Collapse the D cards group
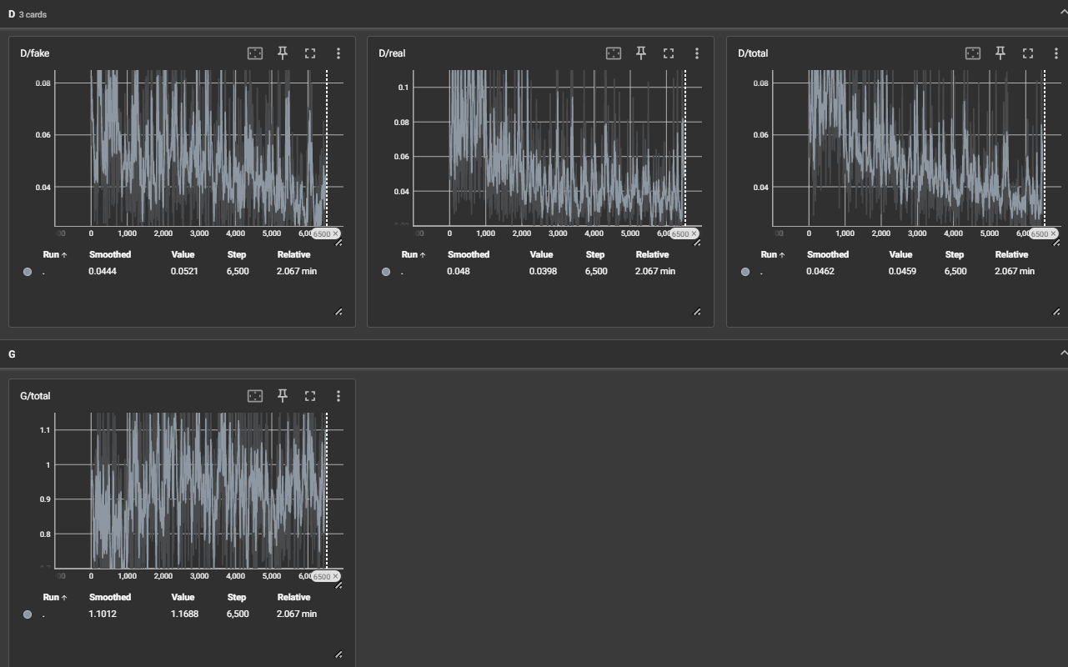The height and width of the screenshot is (667, 1068). (x=1063, y=14)
